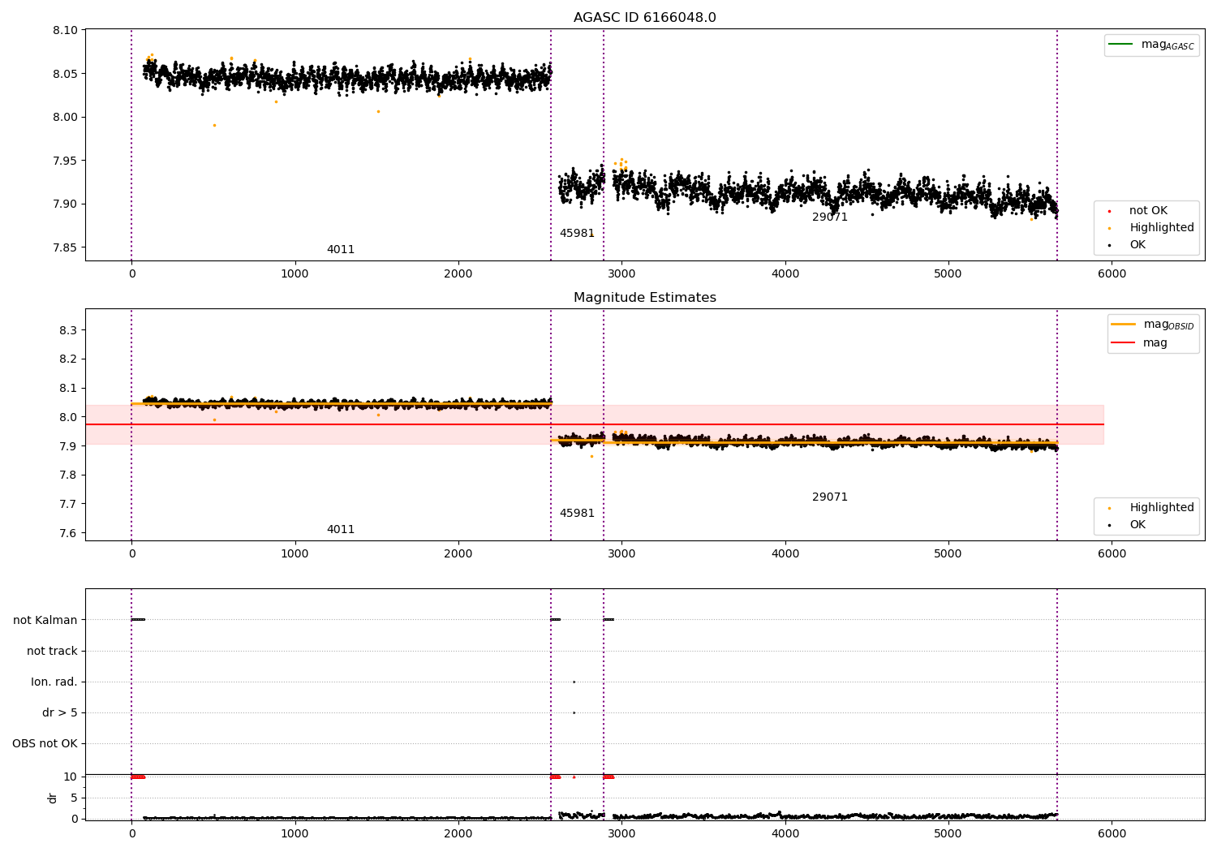Click the red 'mag' legend entry in middle plot
This screenshot has height=852, width=1217.
tap(1139, 343)
